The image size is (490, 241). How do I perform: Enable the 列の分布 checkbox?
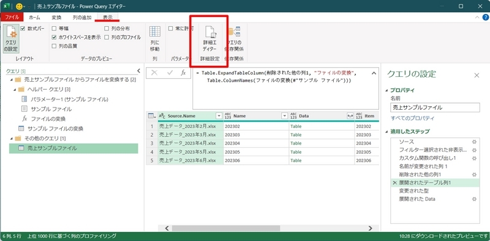click(x=107, y=29)
